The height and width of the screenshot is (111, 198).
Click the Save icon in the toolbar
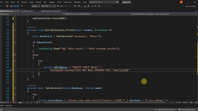point(15,6)
